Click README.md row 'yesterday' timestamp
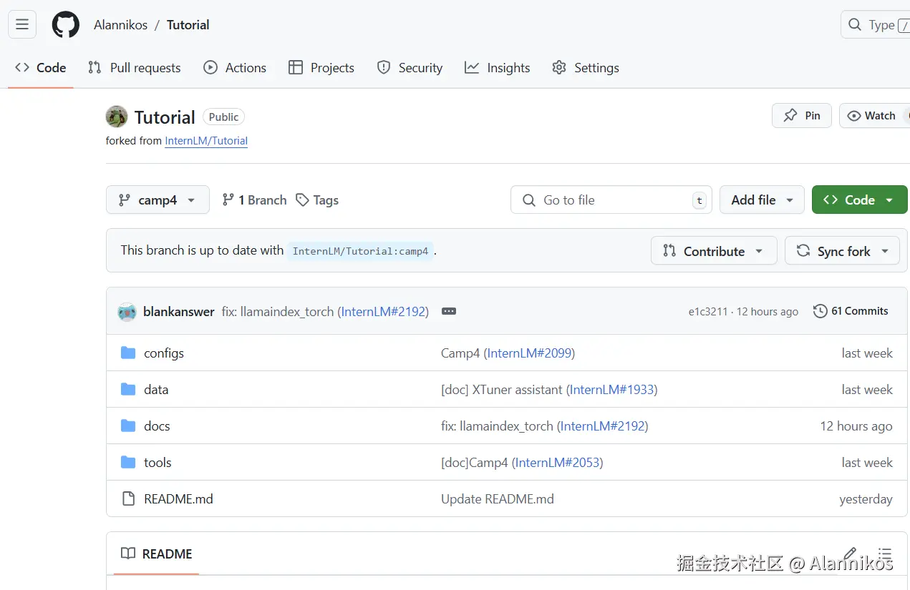The width and height of the screenshot is (910, 590). point(866,499)
